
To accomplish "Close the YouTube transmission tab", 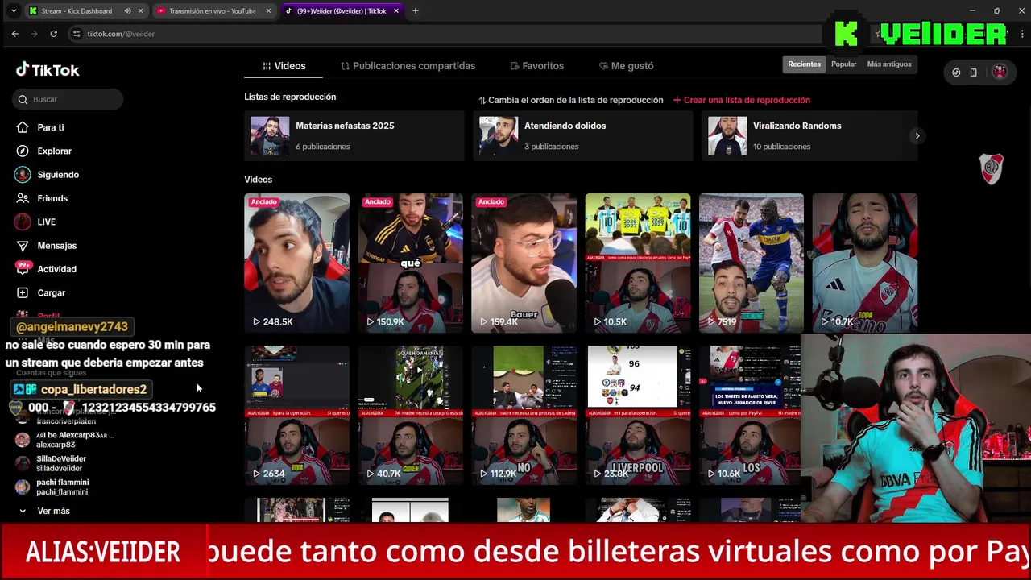I will click(268, 11).
